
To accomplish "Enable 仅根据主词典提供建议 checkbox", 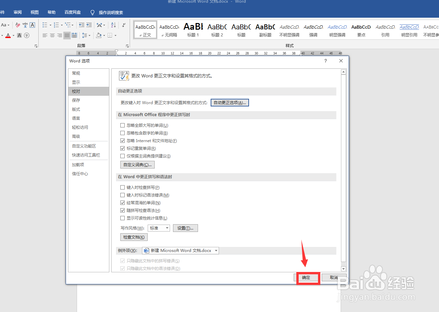I will pyautogui.click(x=122, y=156).
